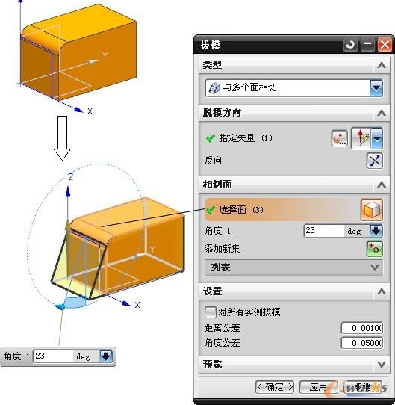Collapse the 设置 settings section
This screenshot has width=395, height=405.
382,291
